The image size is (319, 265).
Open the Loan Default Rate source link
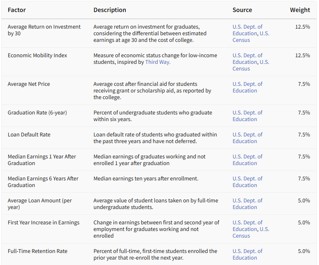(247, 138)
